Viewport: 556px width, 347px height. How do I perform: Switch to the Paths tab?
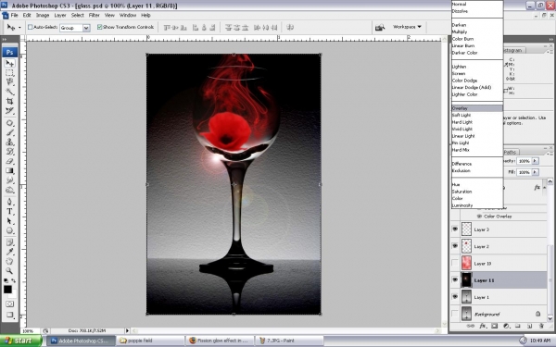pyautogui.click(x=511, y=153)
